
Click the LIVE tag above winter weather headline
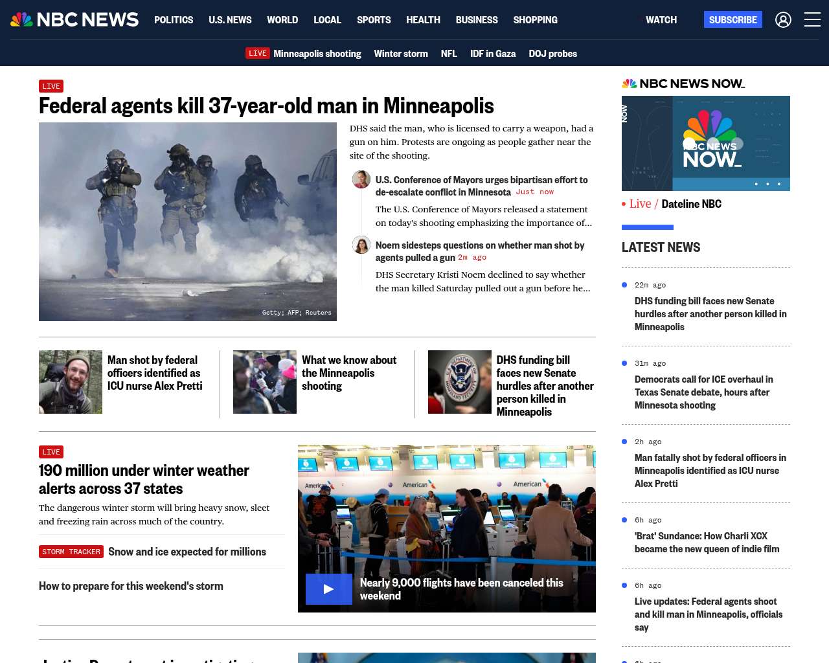(51, 452)
